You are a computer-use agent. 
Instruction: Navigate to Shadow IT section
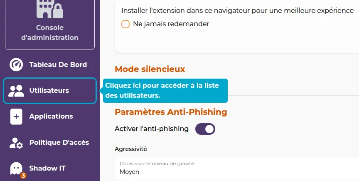point(47,169)
